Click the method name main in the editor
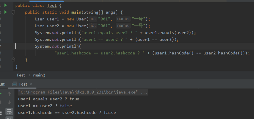Screen dimensions: 254x119 76,12
